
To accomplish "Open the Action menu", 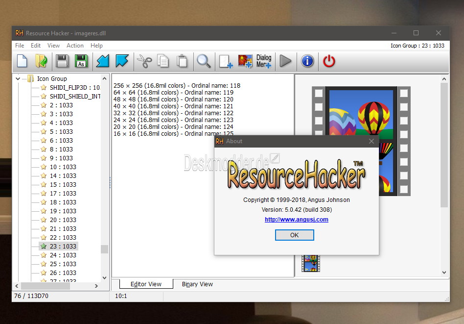I will [x=75, y=46].
